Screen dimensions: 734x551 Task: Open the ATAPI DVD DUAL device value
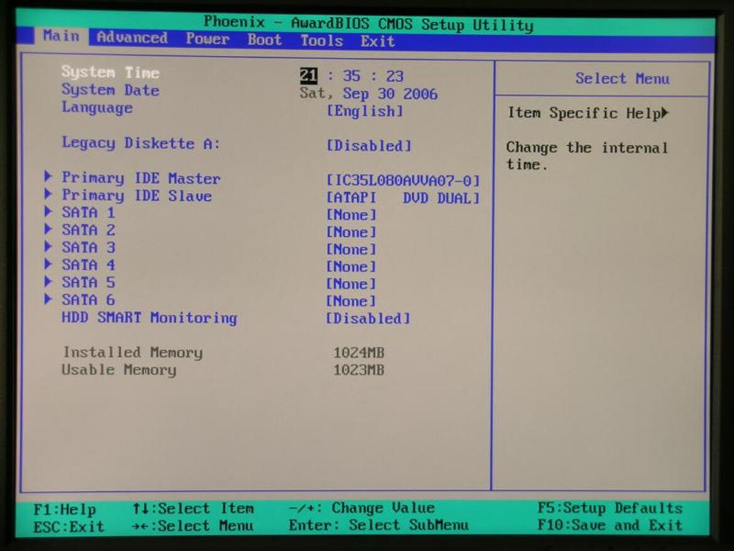403,198
